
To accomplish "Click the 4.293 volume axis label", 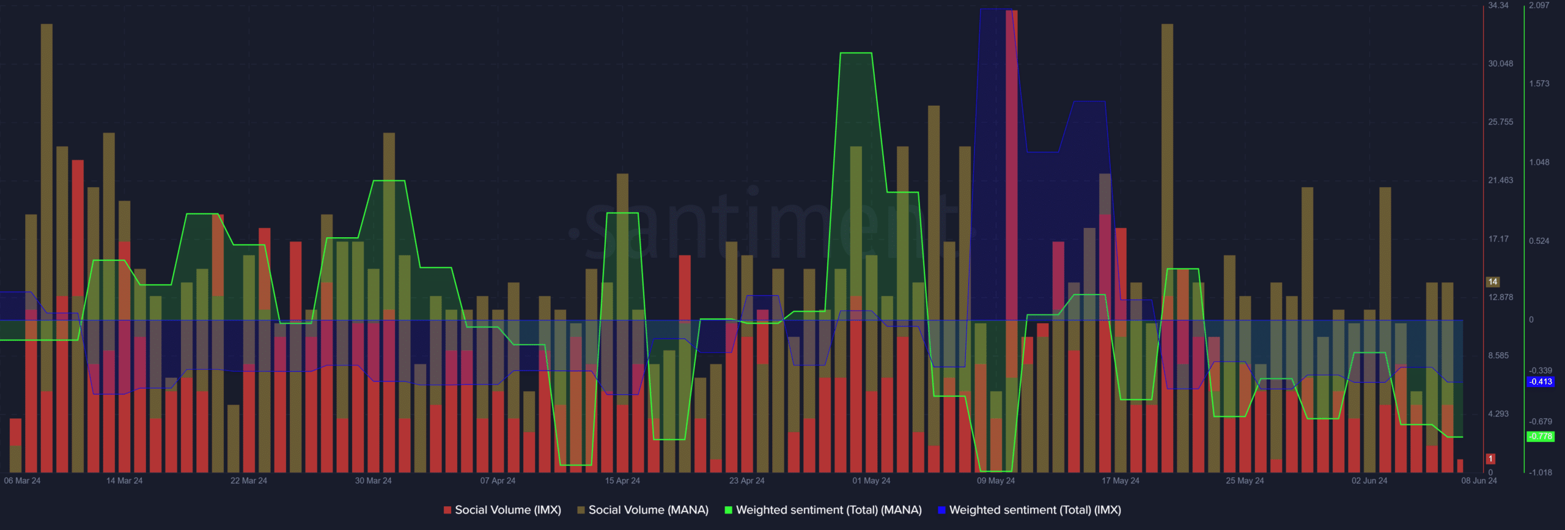I will tap(1498, 414).
